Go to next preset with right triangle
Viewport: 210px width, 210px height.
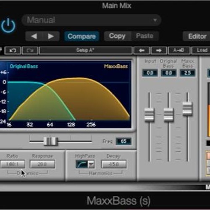pos(51,36)
